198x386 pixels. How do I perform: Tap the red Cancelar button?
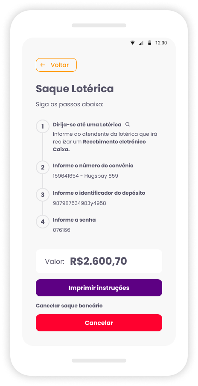(x=99, y=323)
